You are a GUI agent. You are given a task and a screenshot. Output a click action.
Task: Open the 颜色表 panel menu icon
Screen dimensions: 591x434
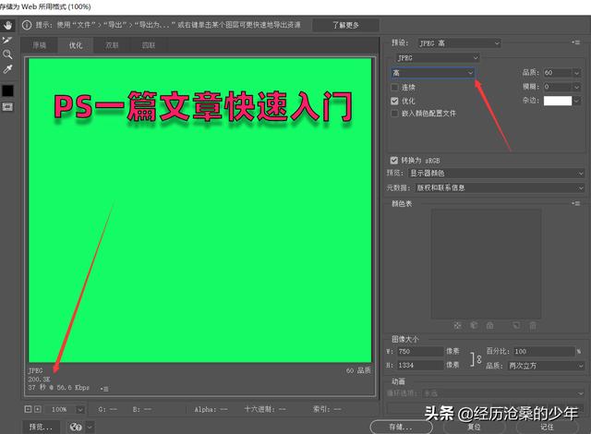click(x=575, y=203)
